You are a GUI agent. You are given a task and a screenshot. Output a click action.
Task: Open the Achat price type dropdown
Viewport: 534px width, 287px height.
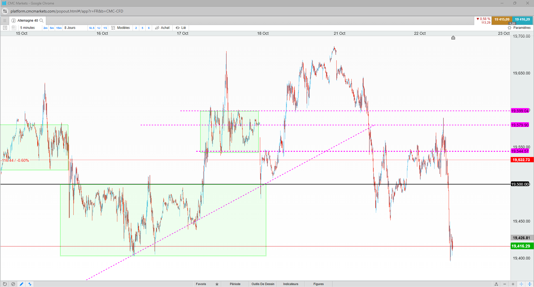pyautogui.click(x=163, y=28)
